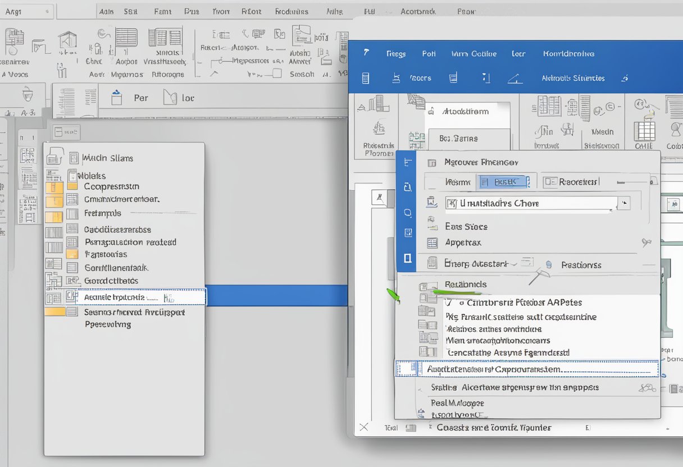
Task: Click the Apetax table icon
Action: pyautogui.click(x=432, y=243)
